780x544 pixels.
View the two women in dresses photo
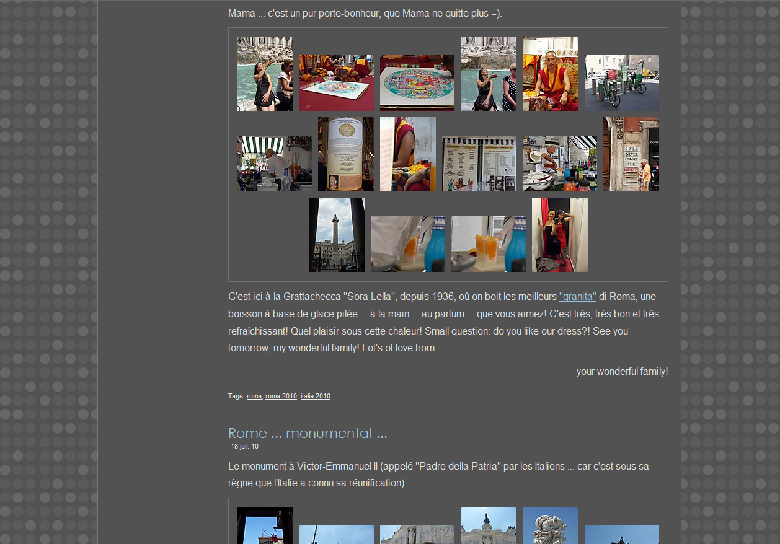click(559, 235)
